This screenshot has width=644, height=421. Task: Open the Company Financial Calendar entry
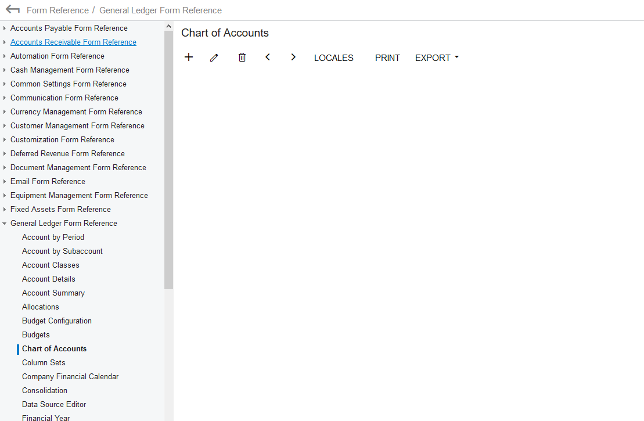70,376
